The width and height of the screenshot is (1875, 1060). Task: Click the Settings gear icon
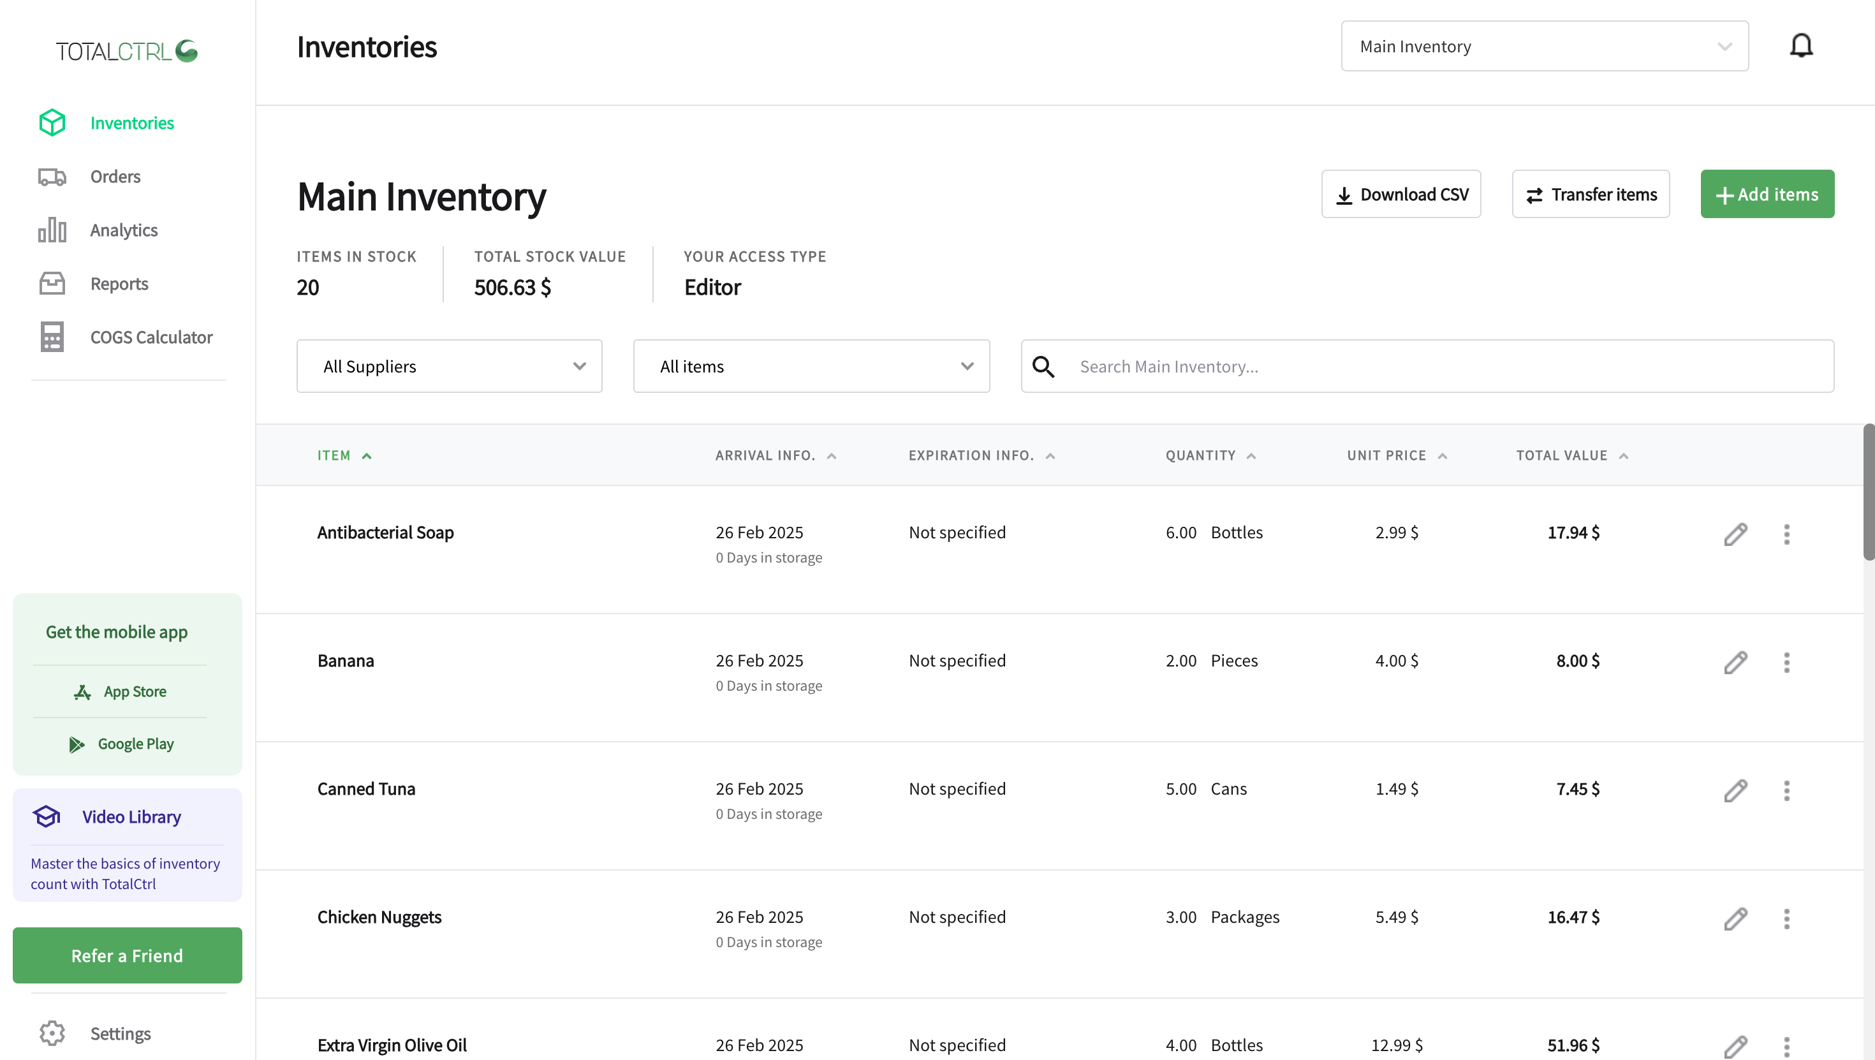point(51,1033)
